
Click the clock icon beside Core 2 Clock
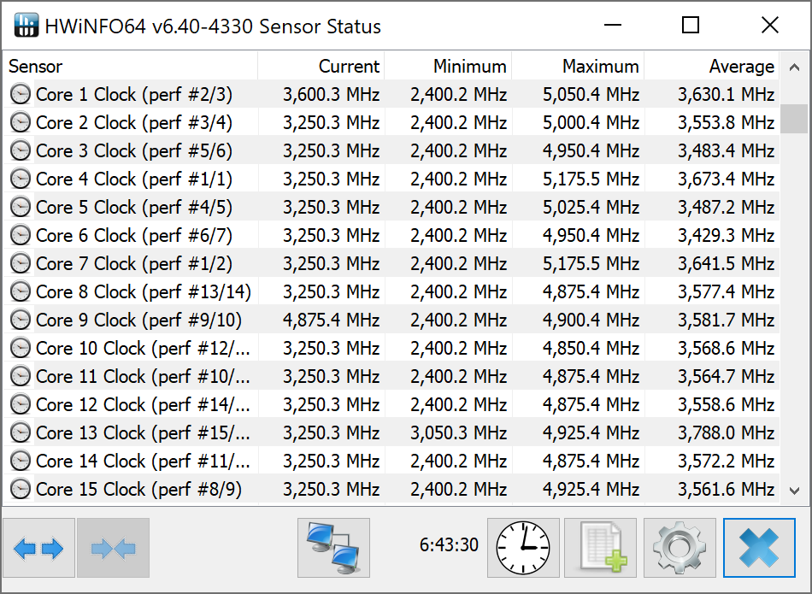coord(21,123)
